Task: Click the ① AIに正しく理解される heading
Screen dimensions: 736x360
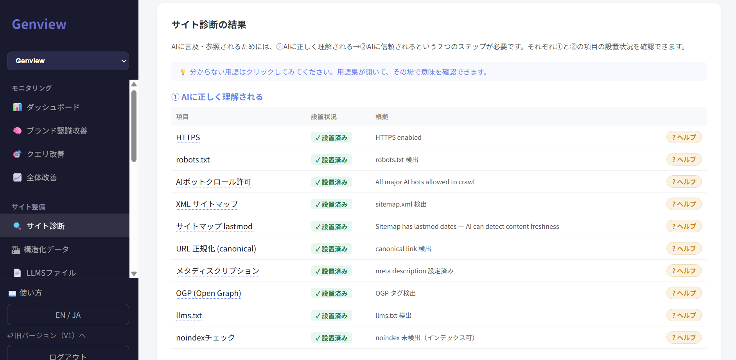Action: (217, 97)
